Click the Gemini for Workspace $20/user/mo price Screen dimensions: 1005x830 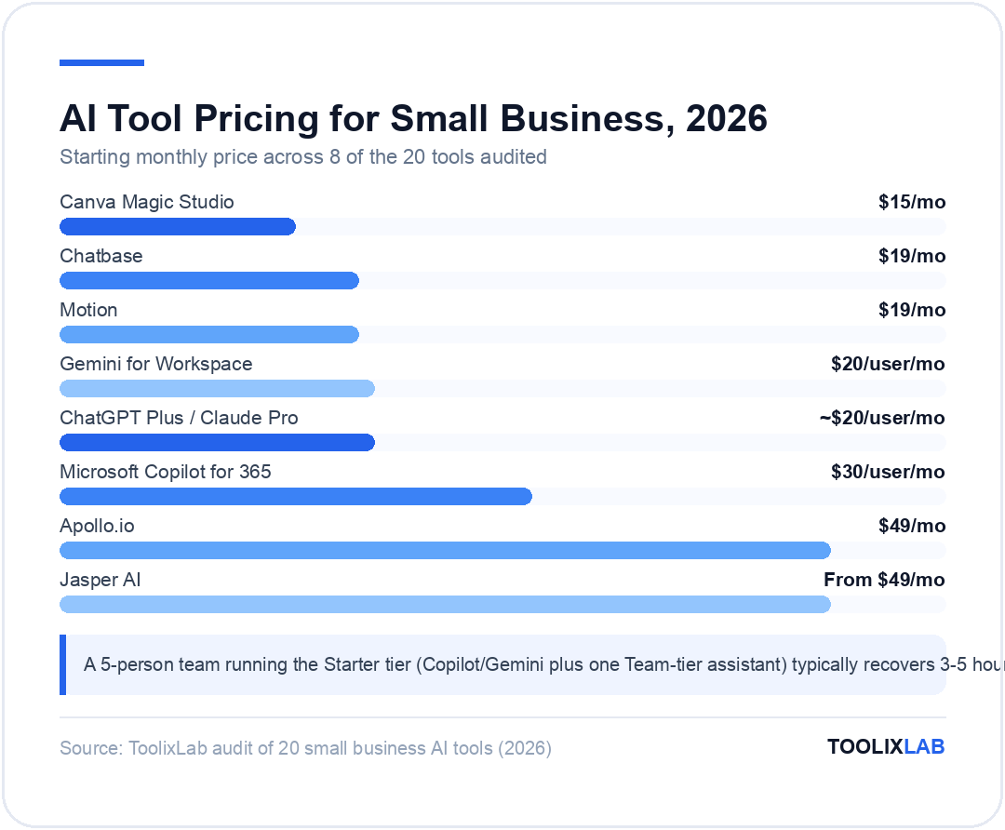tap(888, 364)
